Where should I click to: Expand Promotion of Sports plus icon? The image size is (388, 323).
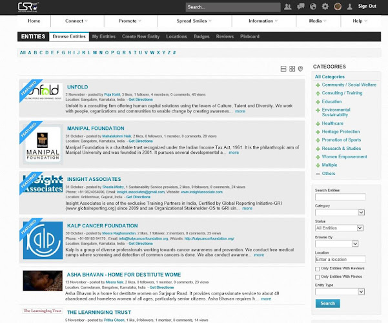tap(318, 140)
